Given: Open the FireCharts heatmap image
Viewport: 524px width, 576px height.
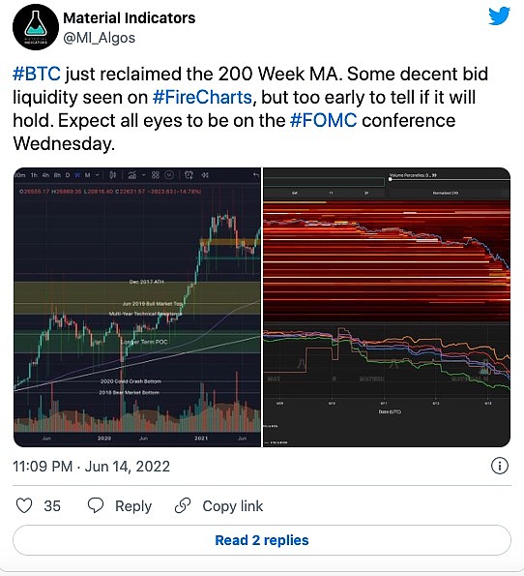Looking at the screenshot, I should [387, 307].
